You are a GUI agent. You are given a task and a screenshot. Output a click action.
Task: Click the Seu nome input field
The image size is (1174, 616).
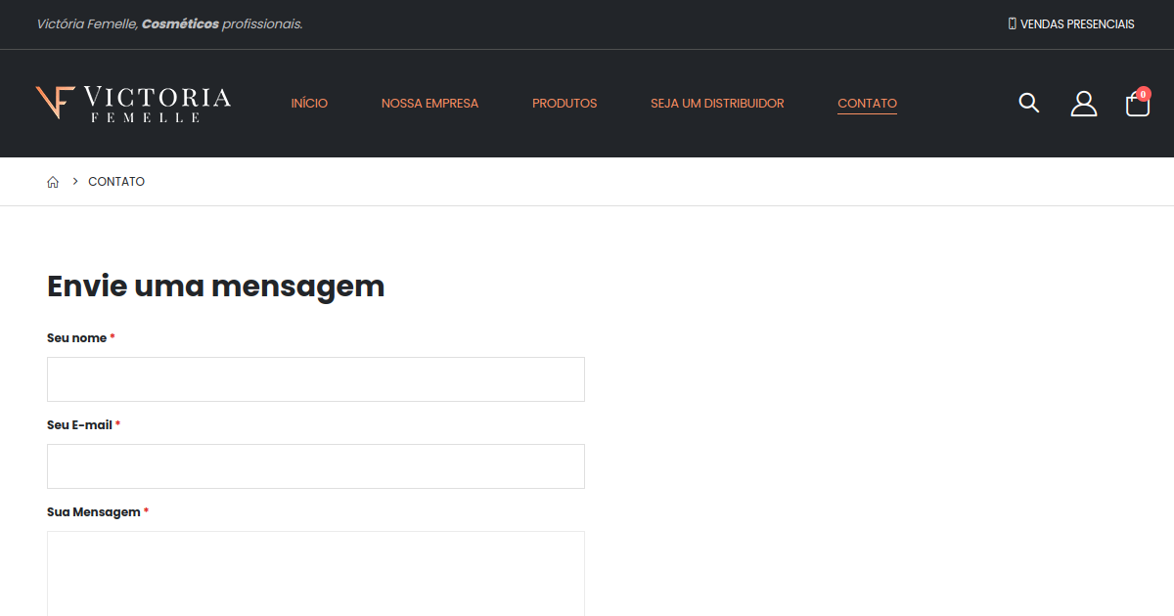pos(316,379)
